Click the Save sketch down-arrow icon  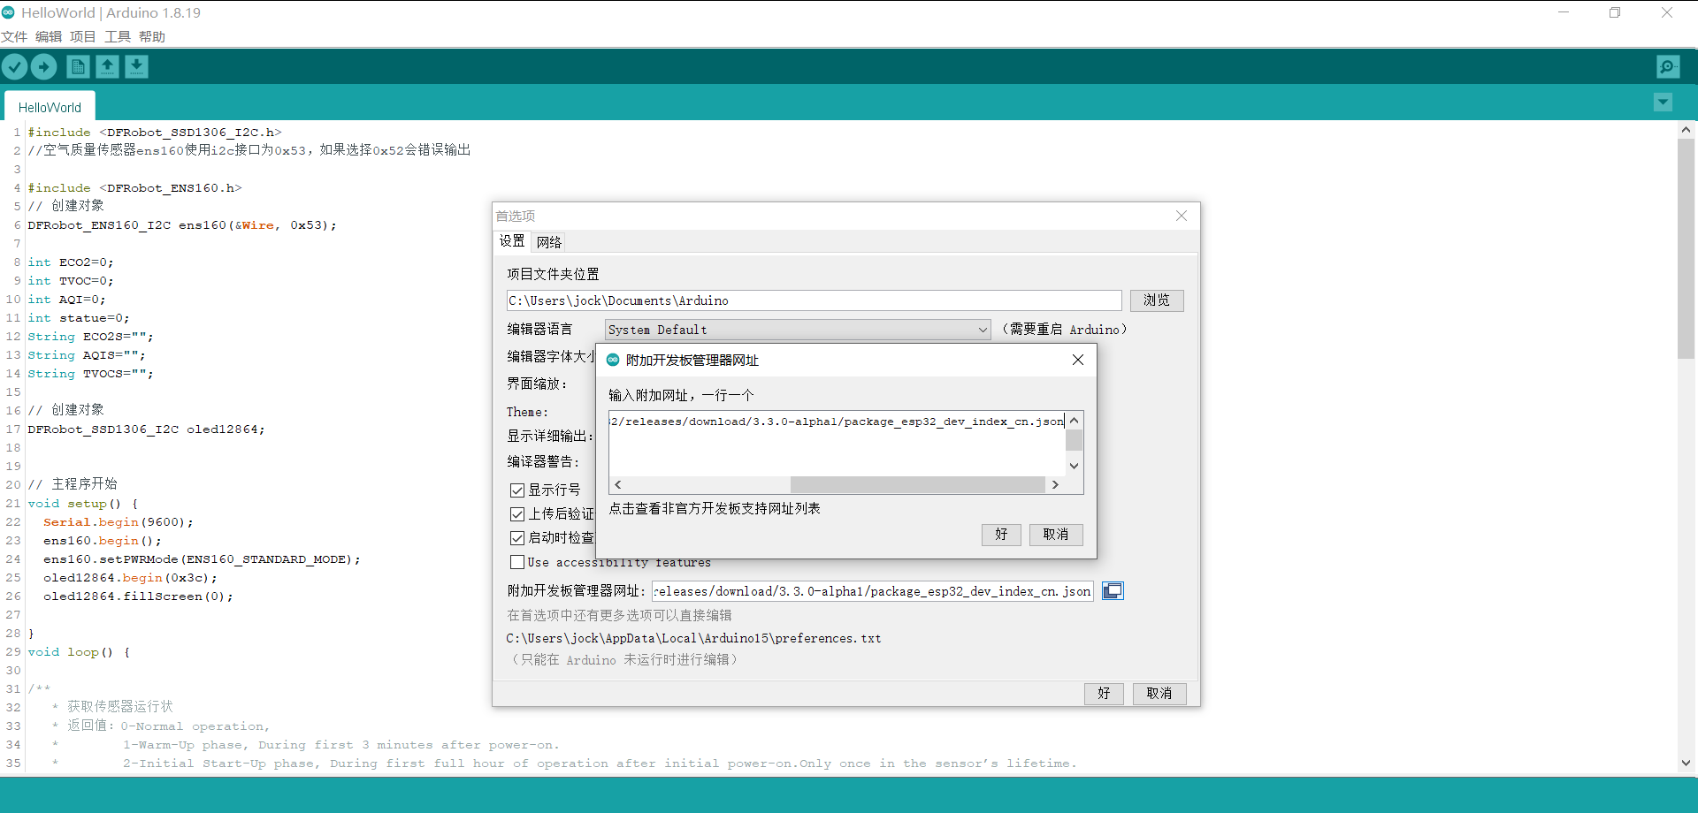(136, 67)
